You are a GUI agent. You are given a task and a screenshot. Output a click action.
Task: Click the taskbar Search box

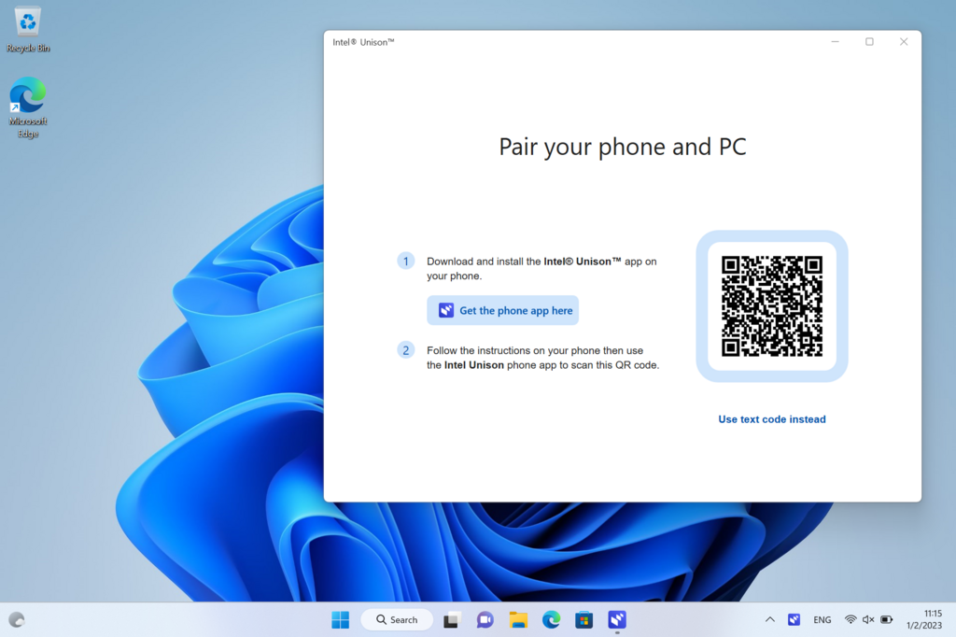click(397, 620)
